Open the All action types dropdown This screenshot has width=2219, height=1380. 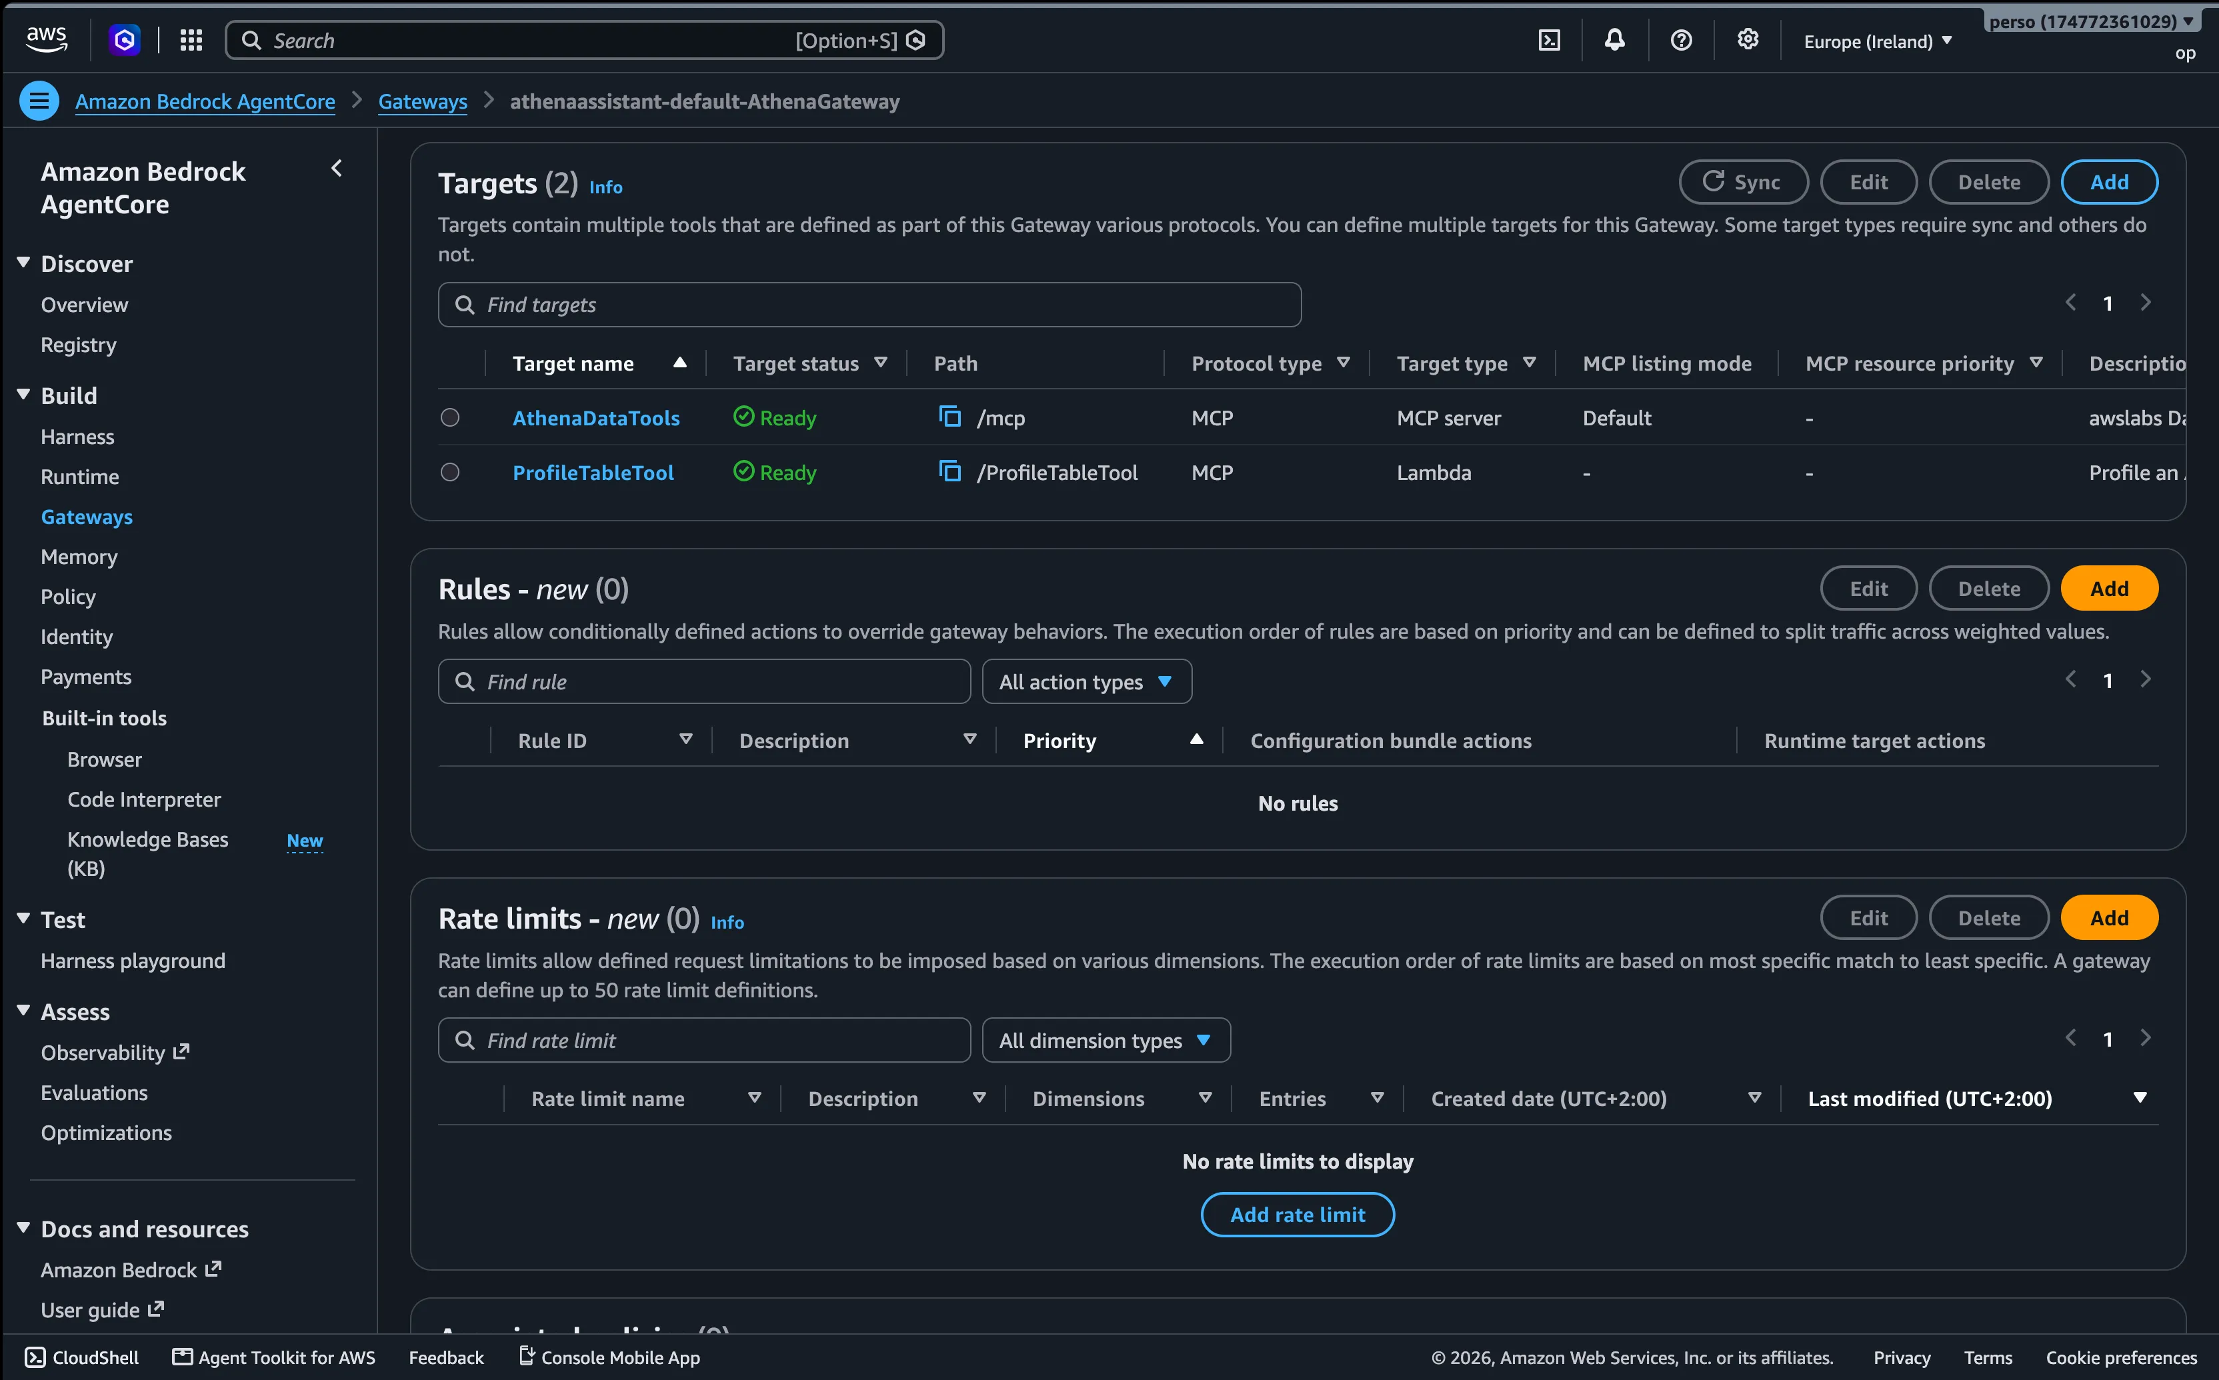(x=1086, y=682)
